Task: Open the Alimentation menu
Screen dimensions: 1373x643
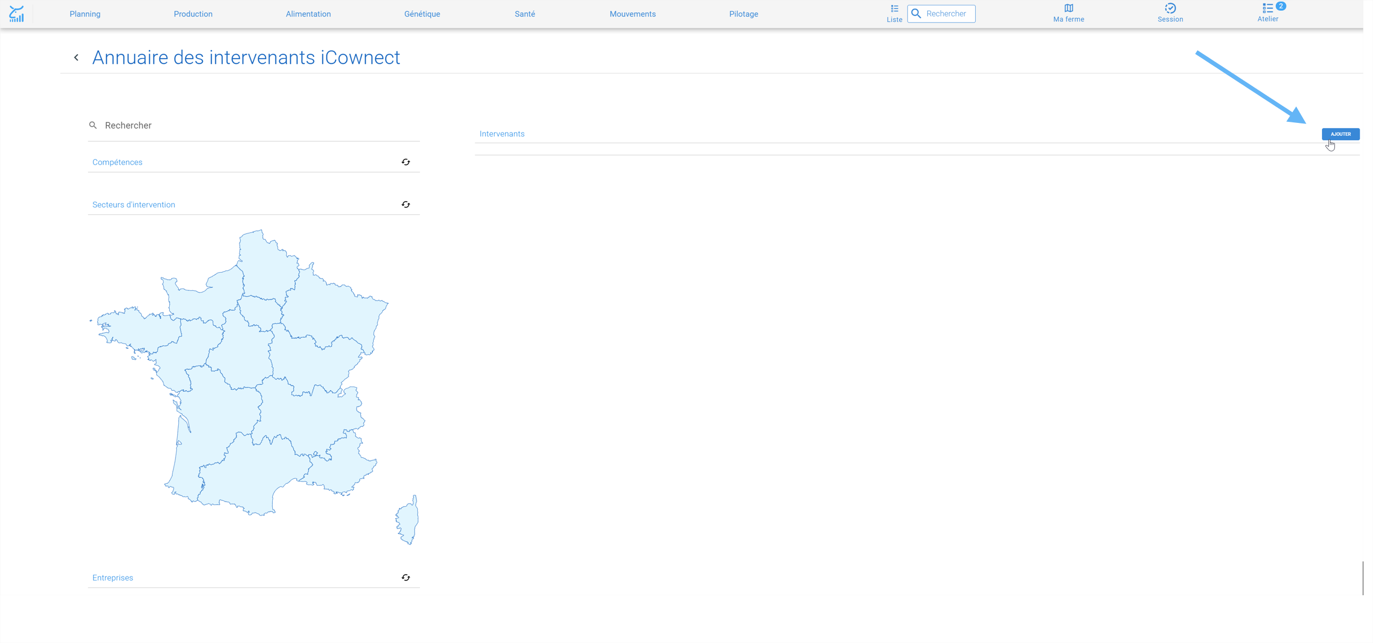Action: coord(308,14)
